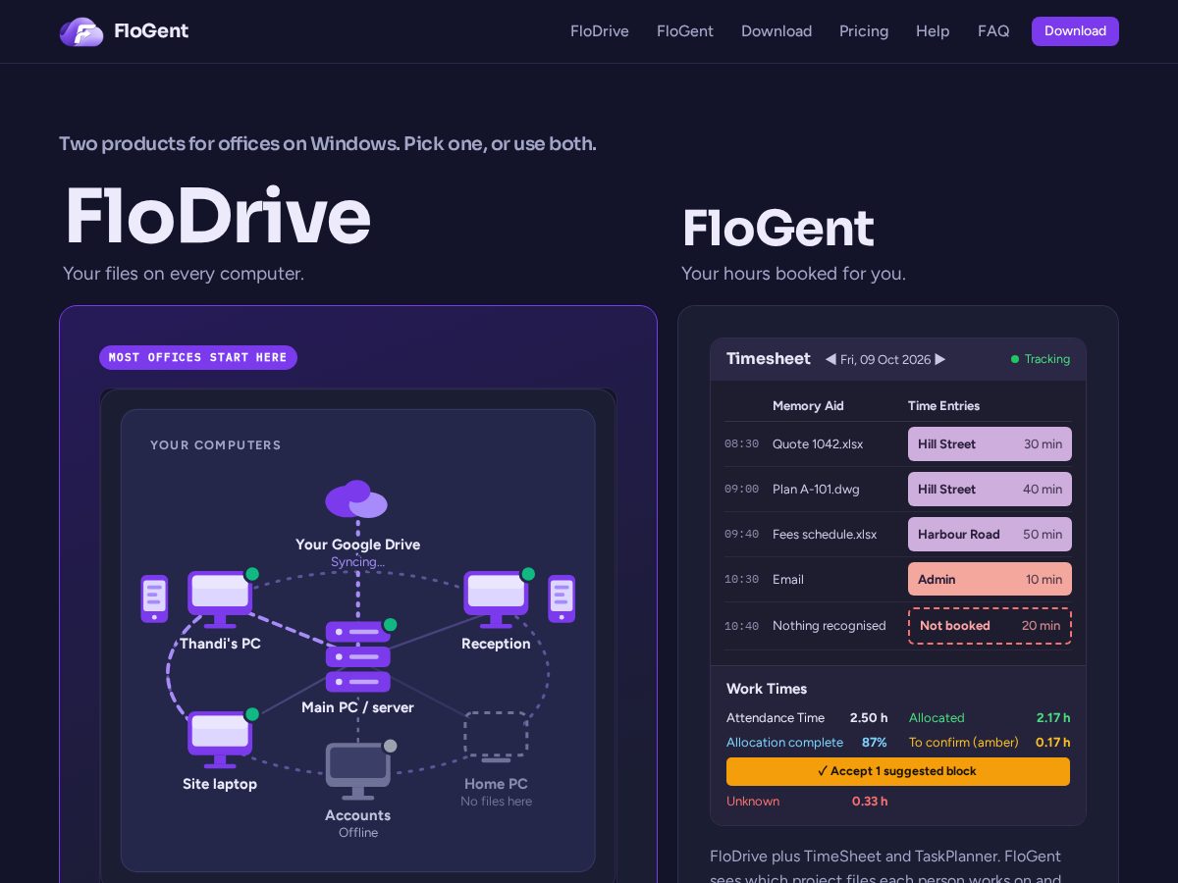Click the FloGent brand name link
Image resolution: width=1178 pixels, height=883 pixels.
tap(151, 31)
